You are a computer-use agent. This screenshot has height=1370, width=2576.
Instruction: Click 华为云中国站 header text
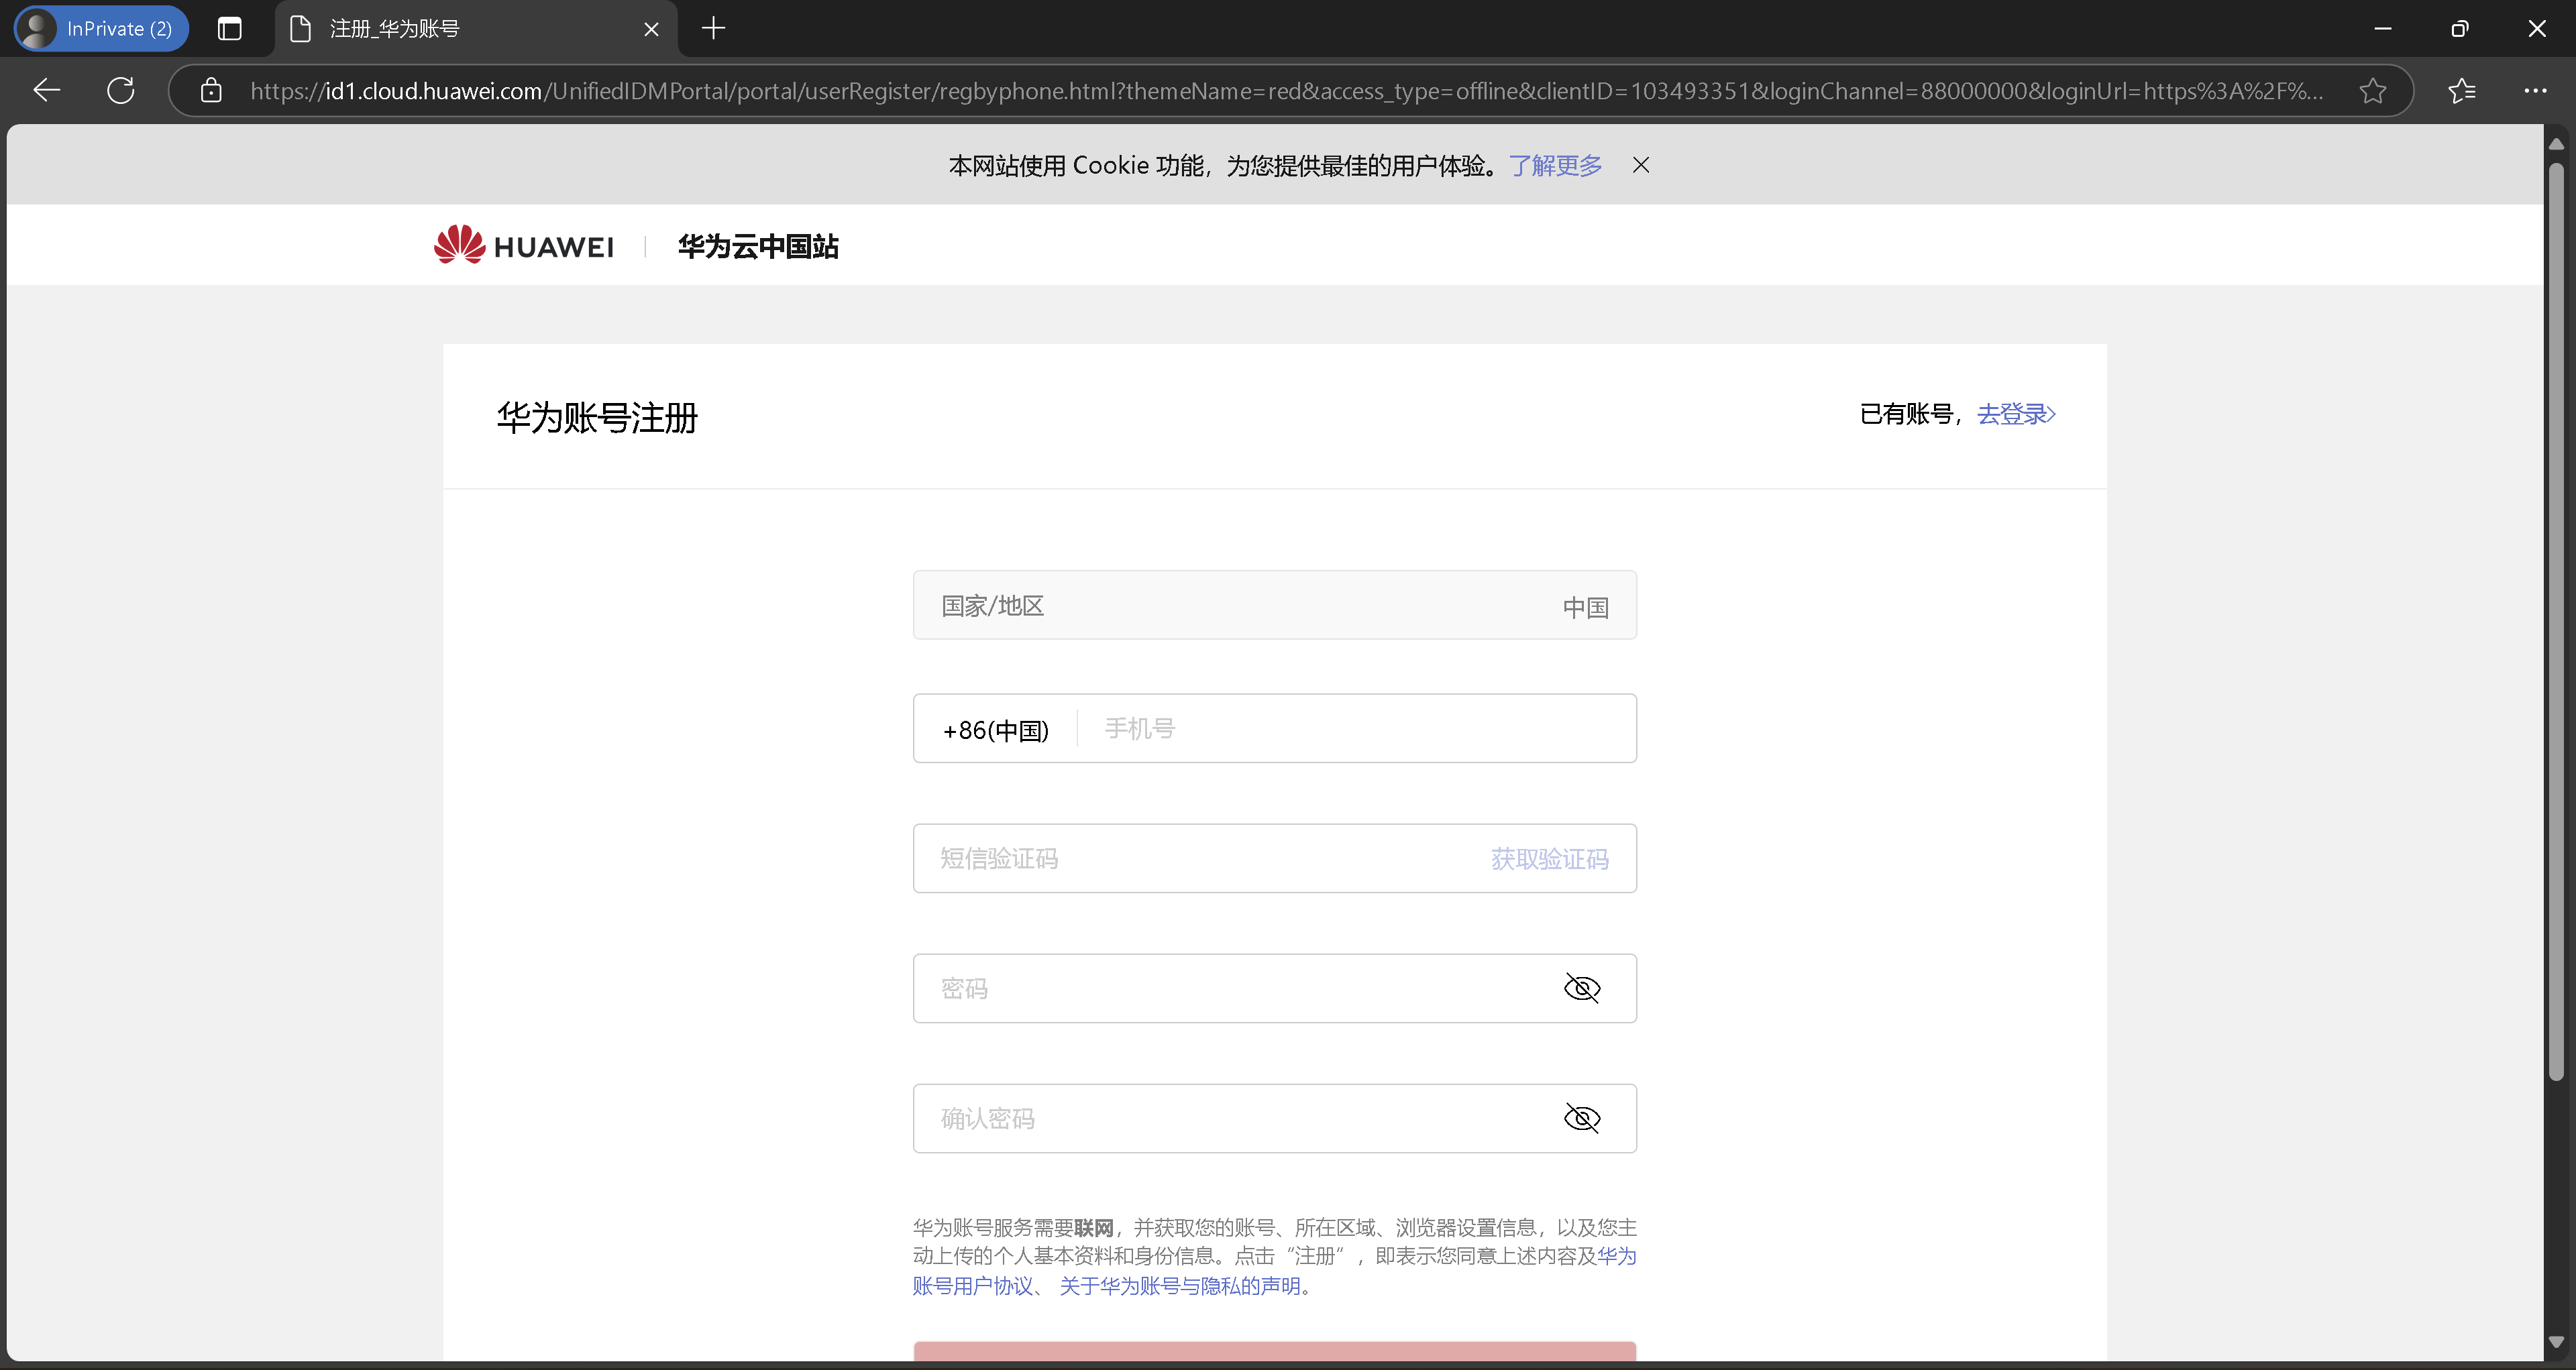point(758,247)
